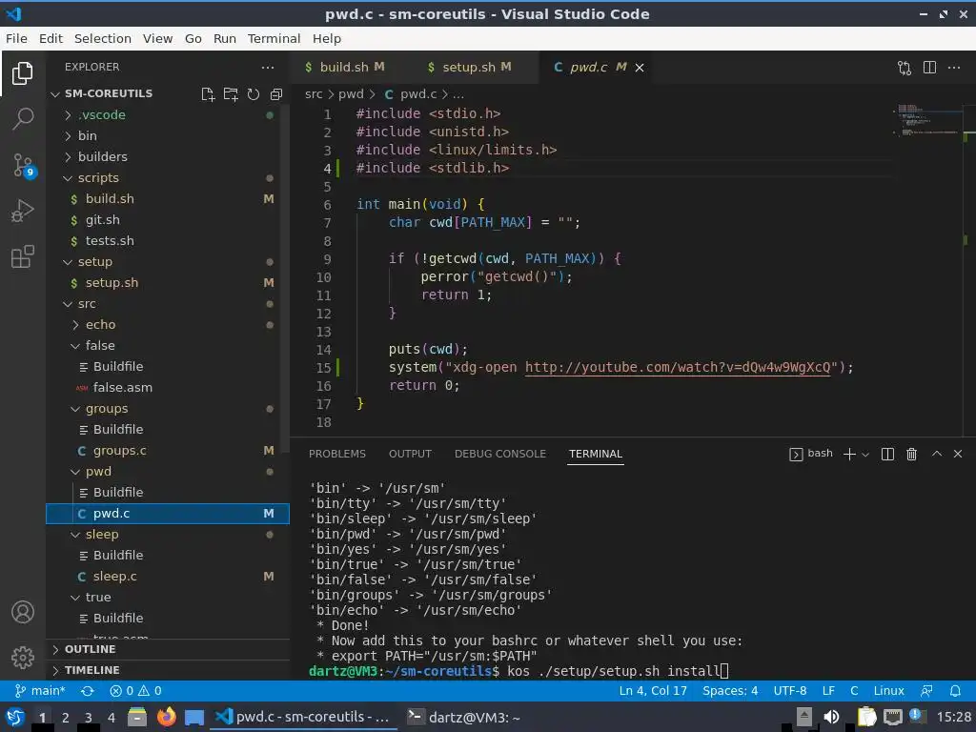Open the Run and Debug view

(23, 211)
